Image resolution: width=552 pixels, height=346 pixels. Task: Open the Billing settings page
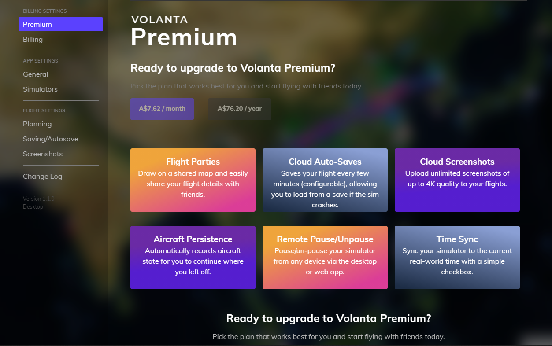33,40
